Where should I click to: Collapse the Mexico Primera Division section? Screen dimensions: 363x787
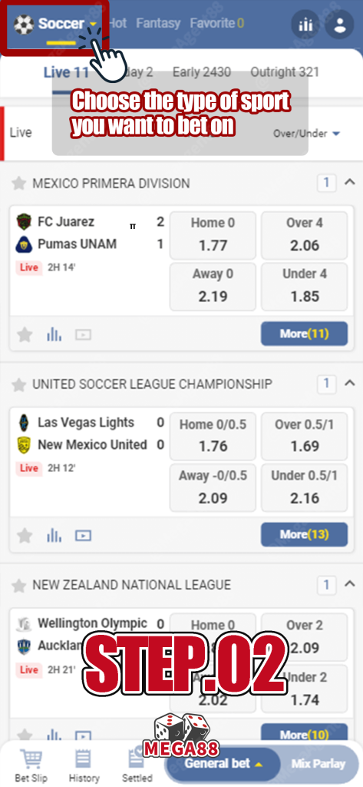pos(350,183)
